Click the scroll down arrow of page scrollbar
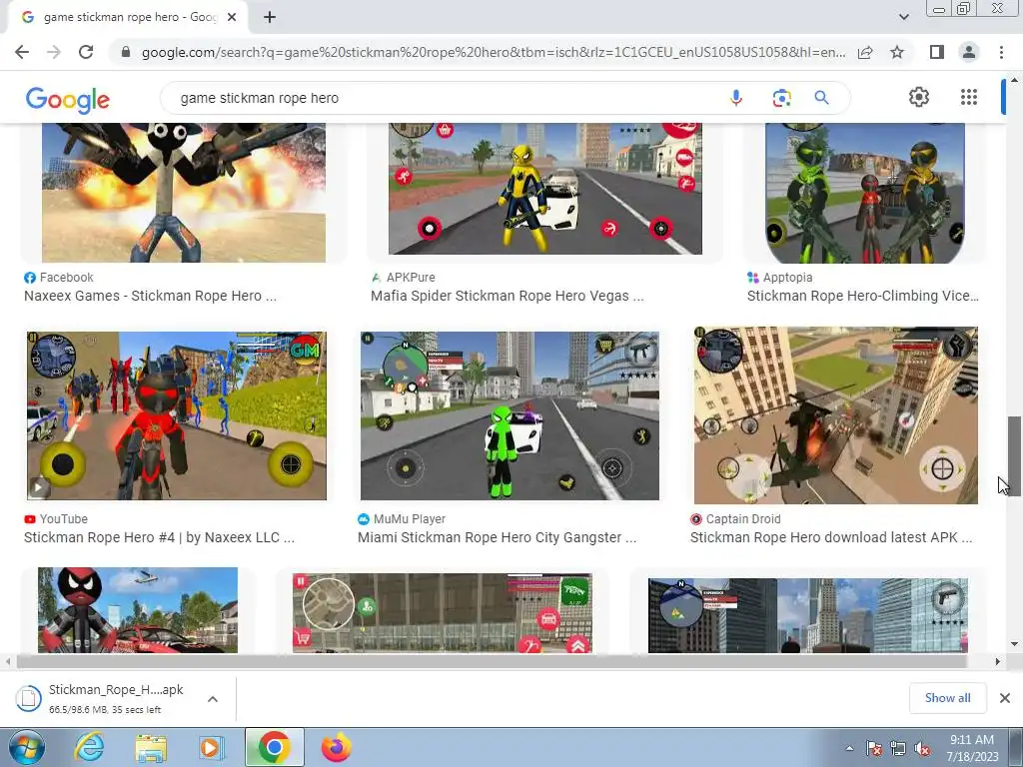This screenshot has width=1023, height=767. click(x=1014, y=644)
